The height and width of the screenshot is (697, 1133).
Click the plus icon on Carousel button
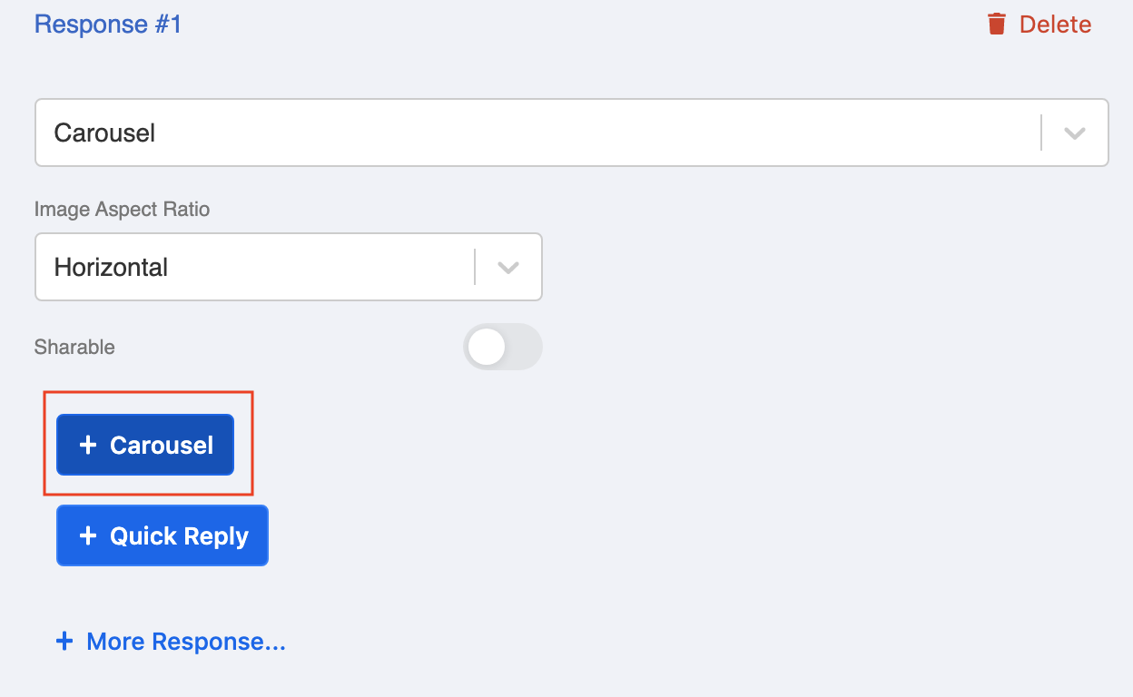tap(88, 445)
